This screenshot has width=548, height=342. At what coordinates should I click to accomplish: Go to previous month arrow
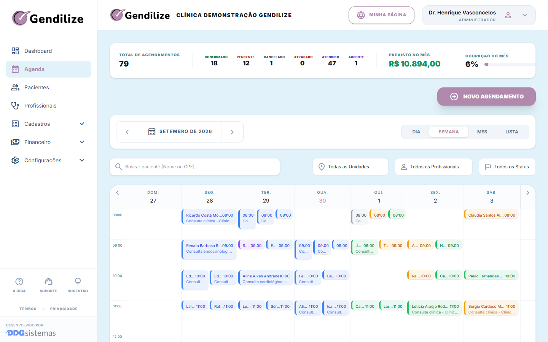click(127, 132)
